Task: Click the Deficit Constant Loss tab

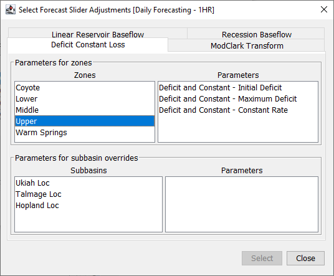Action: point(88,45)
